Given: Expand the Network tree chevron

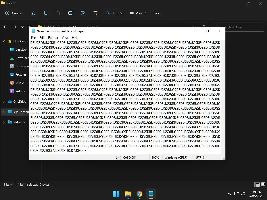Looking at the screenshot, I should 4,122.
